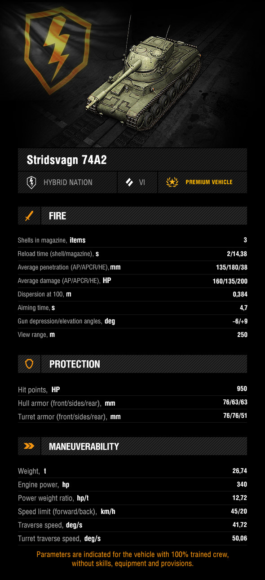Select the Stridsvagn 74A2 title bar

pyautogui.click(x=132, y=160)
